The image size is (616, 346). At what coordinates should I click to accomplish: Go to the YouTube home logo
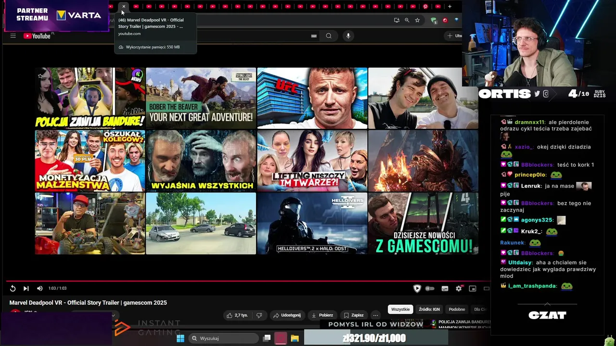click(37, 36)
